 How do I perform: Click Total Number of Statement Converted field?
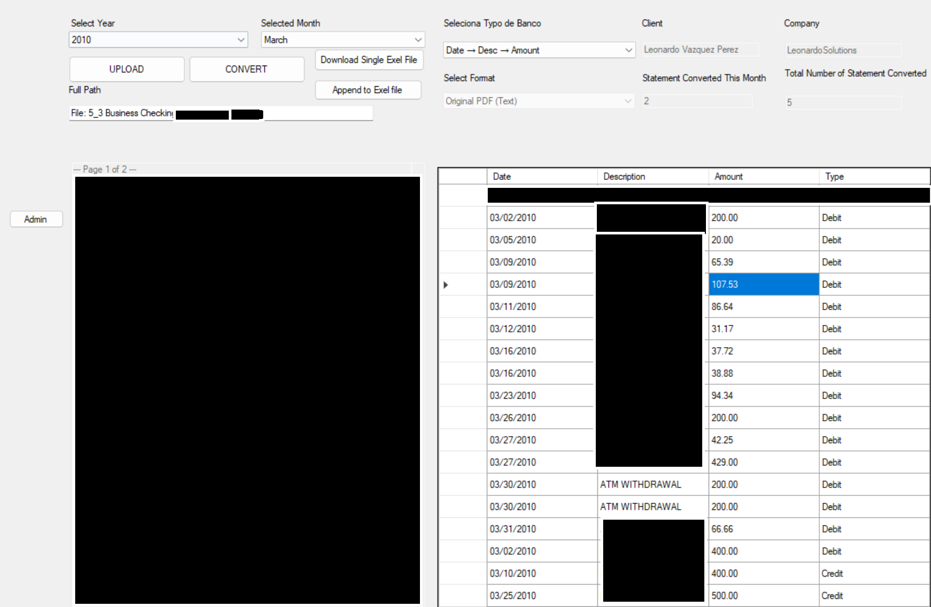pos(843,103)
